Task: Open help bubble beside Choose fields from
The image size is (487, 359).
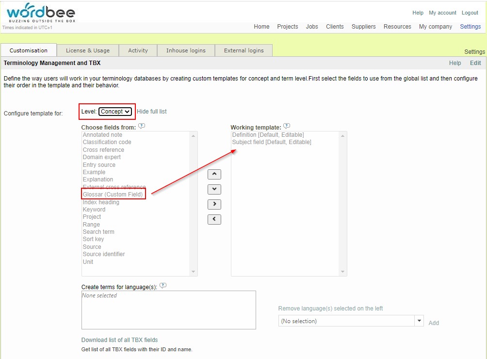Action: tap(142, 126)
